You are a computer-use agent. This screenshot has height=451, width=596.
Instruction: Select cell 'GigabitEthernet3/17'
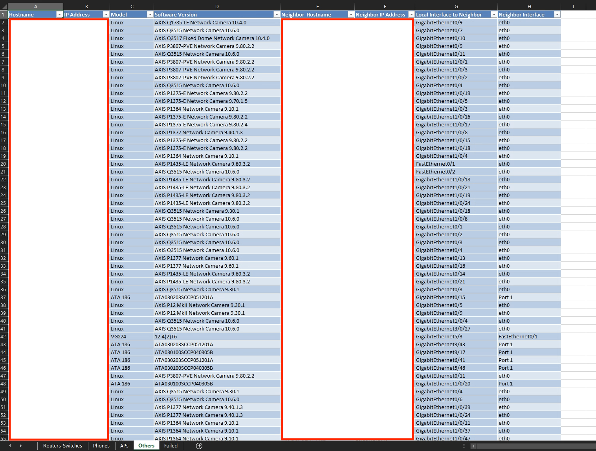click(x=456, y=352)
